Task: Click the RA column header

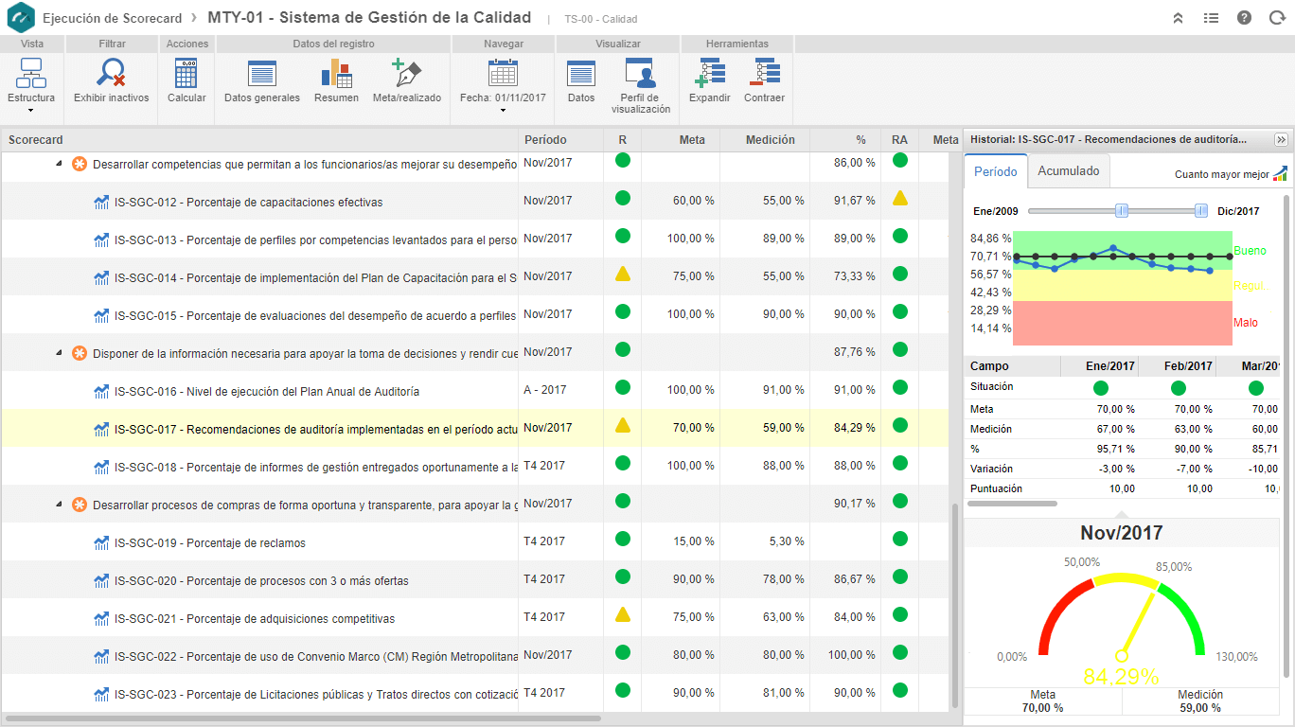Action: [899, 140]
